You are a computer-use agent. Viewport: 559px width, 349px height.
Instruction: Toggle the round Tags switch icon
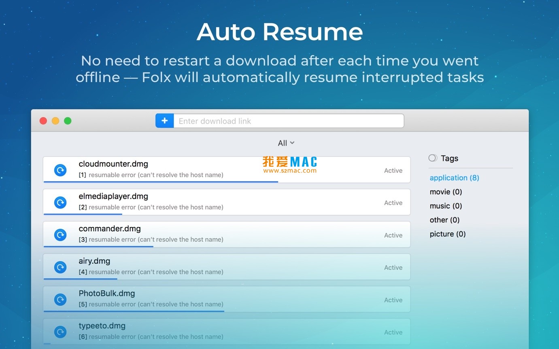click(433, 158)
